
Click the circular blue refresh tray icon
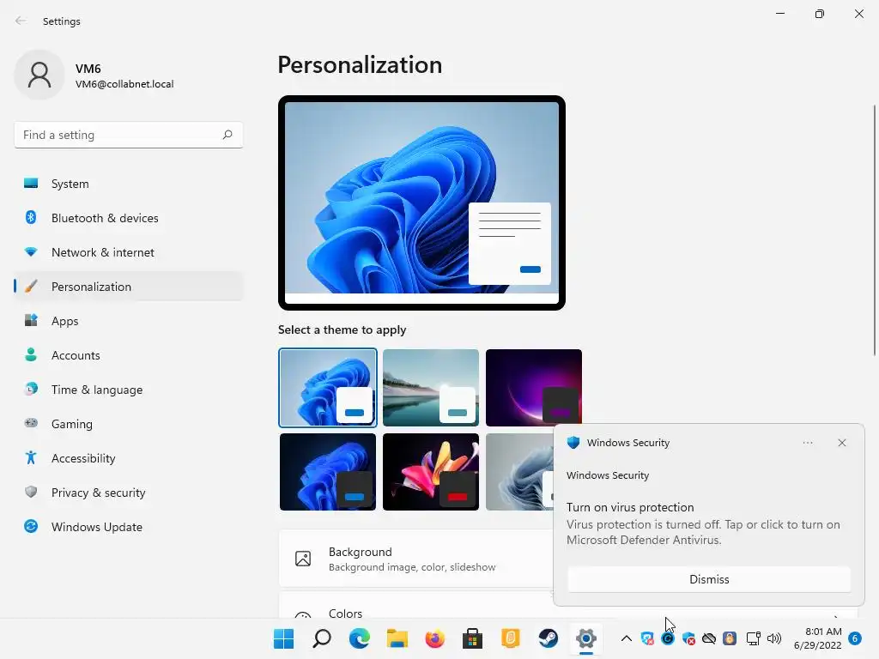click(668, 638)
